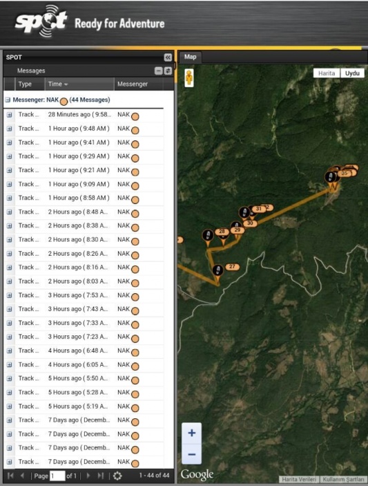The height and width of the screenshot is (486, 368).
Task: Select the '3 Hours ago (7:53 A...' row
Action: pos(84,295)
